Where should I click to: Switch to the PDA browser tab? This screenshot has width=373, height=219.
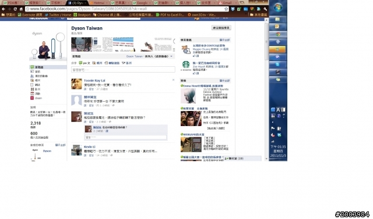tap(12, 3)
